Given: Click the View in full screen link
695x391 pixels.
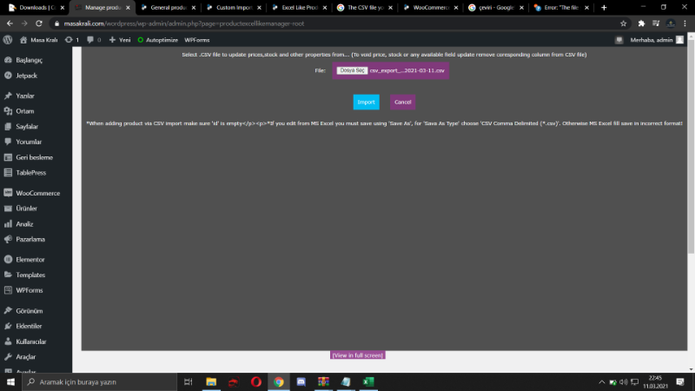Looking at the screenshot, I should (x=357, y=355).
